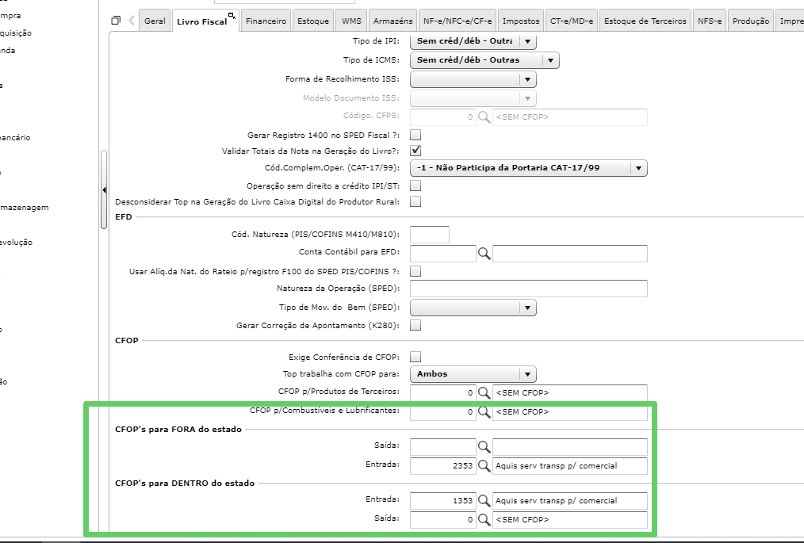Check Exige Conferência de CFOP
The width and height of the screenshot is (804, 543).
[x=415, y=357]
